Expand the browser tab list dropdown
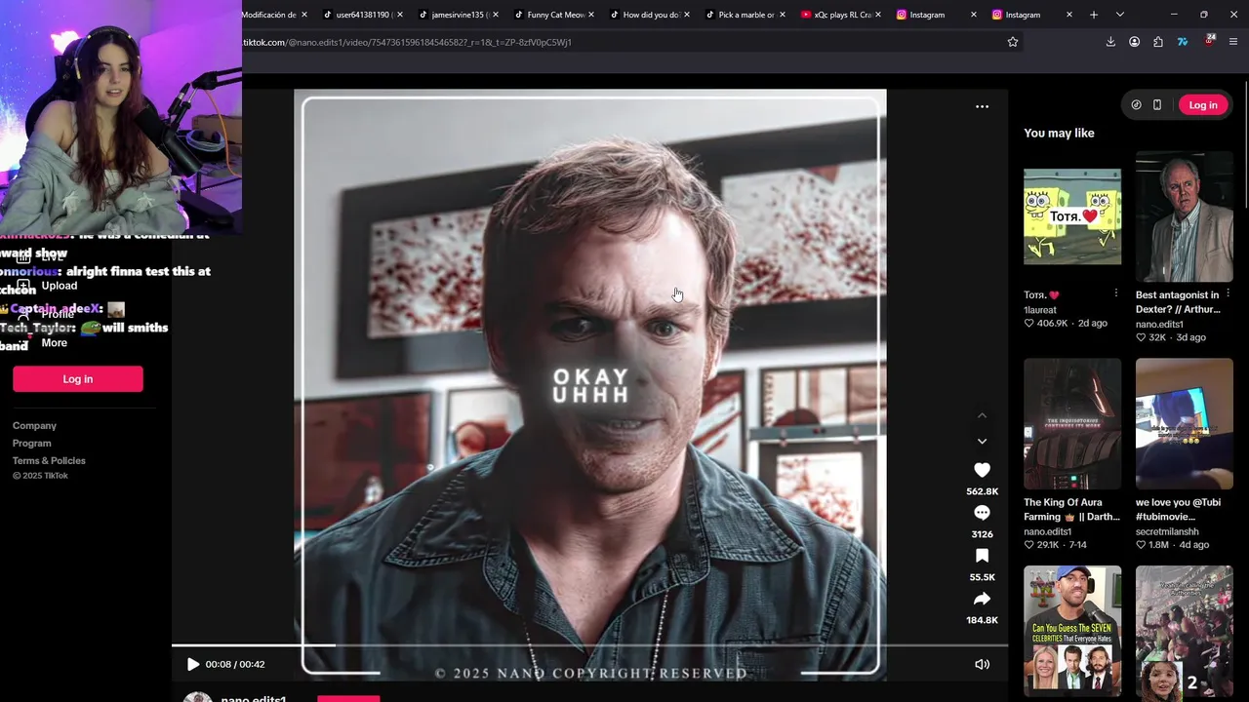 [x=1120, y=15]
